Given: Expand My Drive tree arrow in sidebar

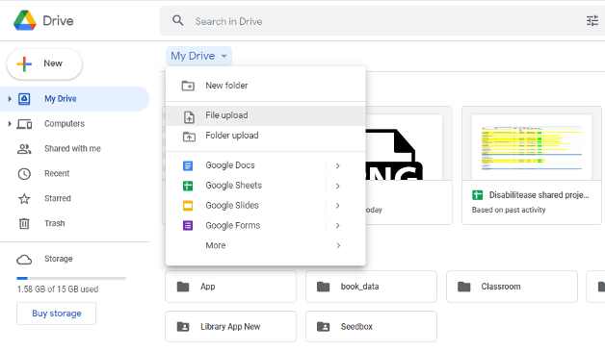Looking at the screenshot, I should point(10,99).
